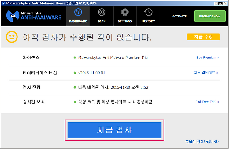Click the ACTIVATE link
Screen dimensions: 229x149
[x=179, y=16]
